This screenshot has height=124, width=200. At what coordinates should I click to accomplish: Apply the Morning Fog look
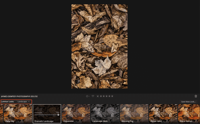(134, 114)
